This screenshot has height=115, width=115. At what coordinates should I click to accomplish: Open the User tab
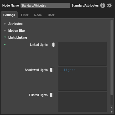point(51,15)
